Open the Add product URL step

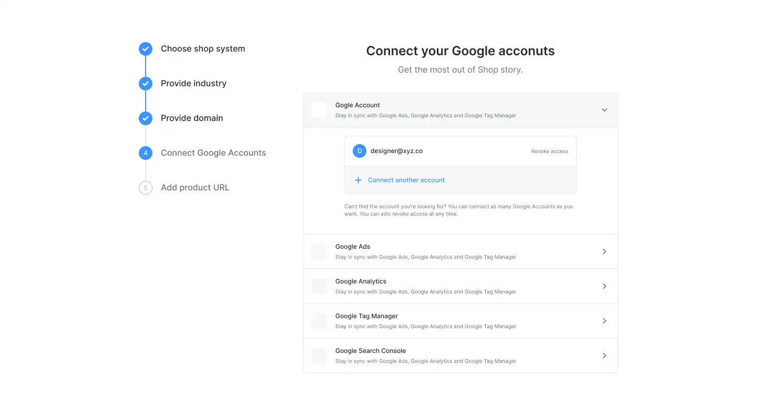(195, 188)
